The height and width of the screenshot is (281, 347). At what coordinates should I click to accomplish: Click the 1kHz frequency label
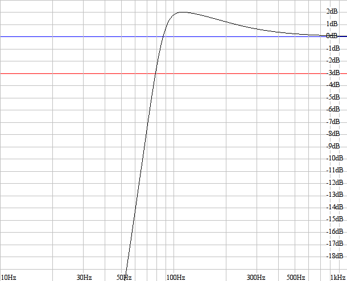pyautogui.click(x=338, y=278)
